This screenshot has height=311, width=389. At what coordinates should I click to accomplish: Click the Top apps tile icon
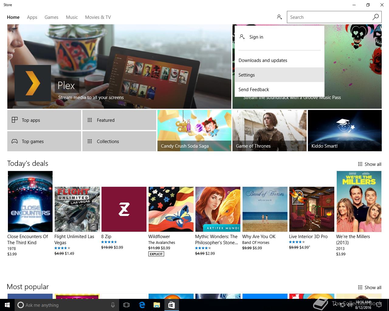pos(15,120)
